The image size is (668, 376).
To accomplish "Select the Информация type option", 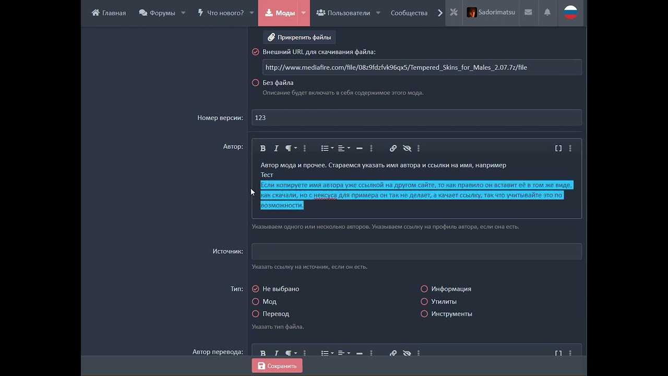I will coord(424,289).
